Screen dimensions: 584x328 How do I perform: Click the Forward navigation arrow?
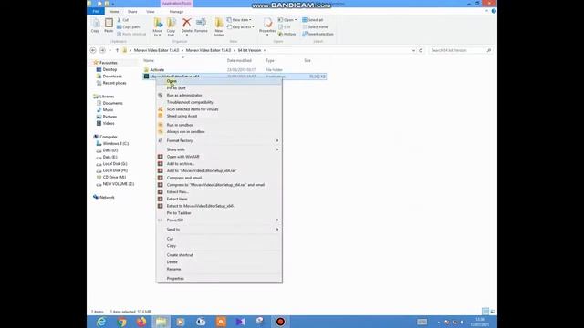tap(102, 50)
